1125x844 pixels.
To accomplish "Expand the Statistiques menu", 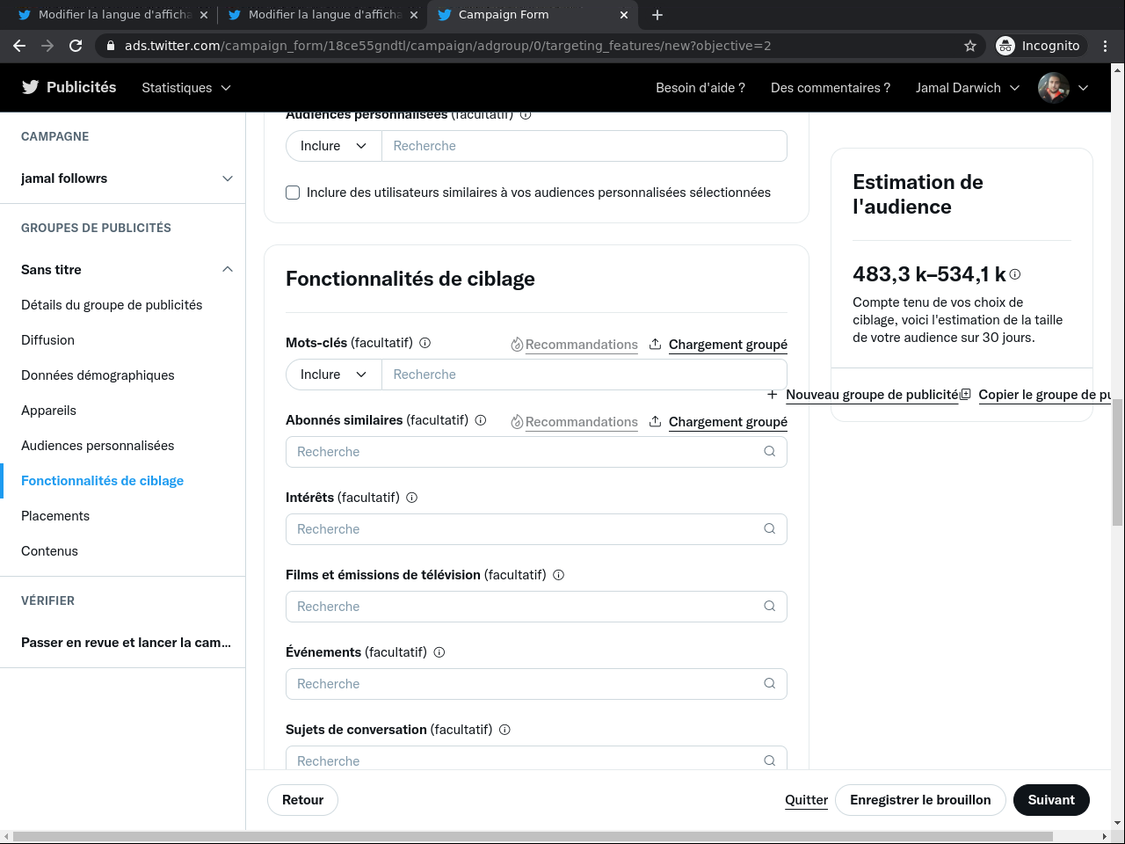I will pos(186,88).
